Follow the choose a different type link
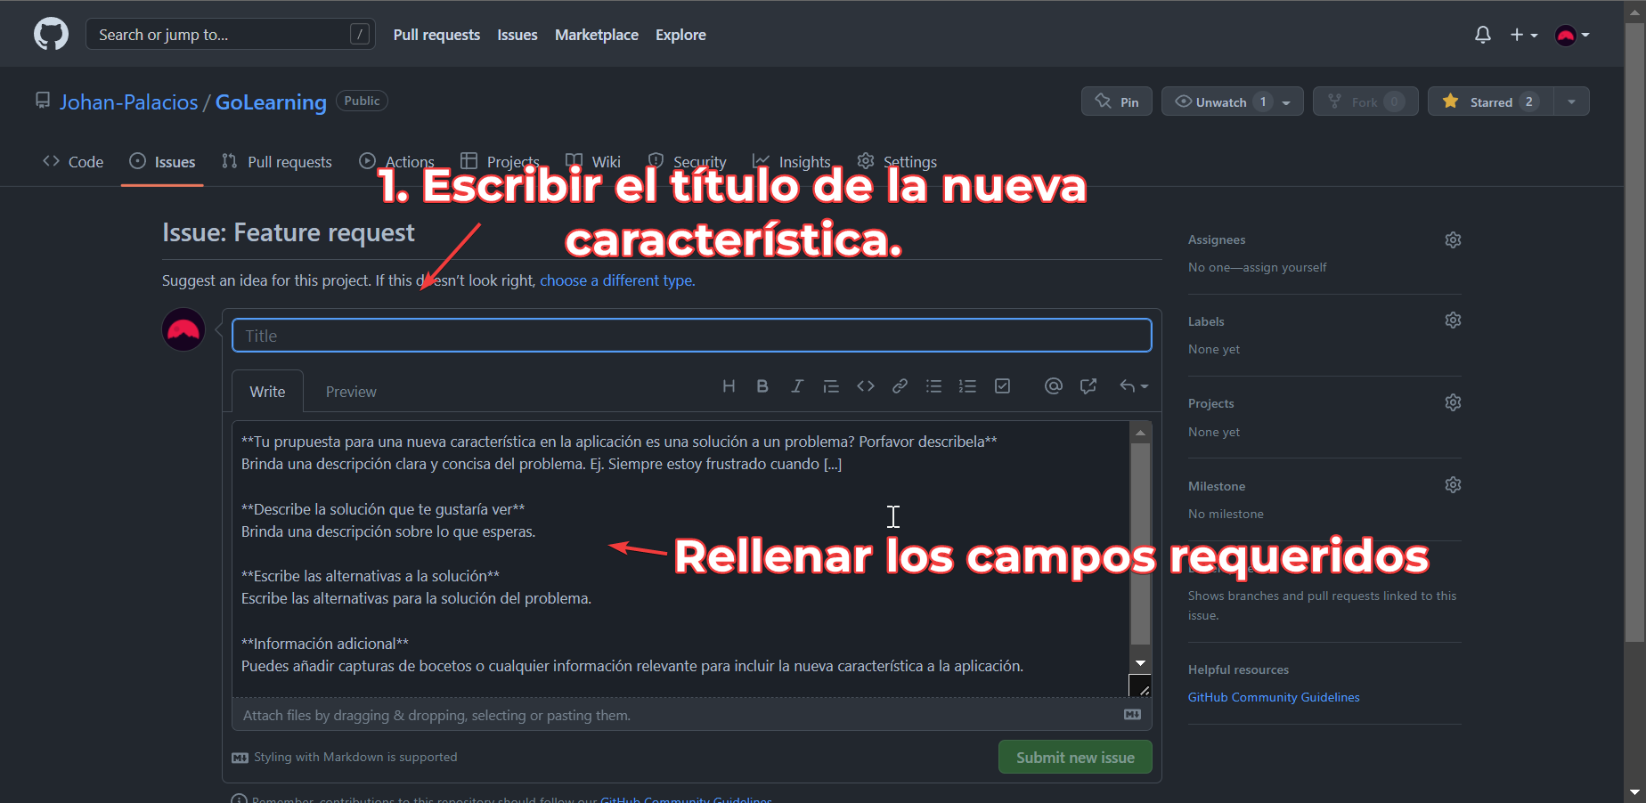This screenshot has width=1646, height=803. click(x=617, y=280)
